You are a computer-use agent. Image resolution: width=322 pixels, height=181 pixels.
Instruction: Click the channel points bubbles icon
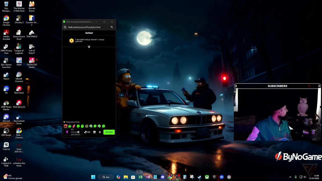(85, 132)
